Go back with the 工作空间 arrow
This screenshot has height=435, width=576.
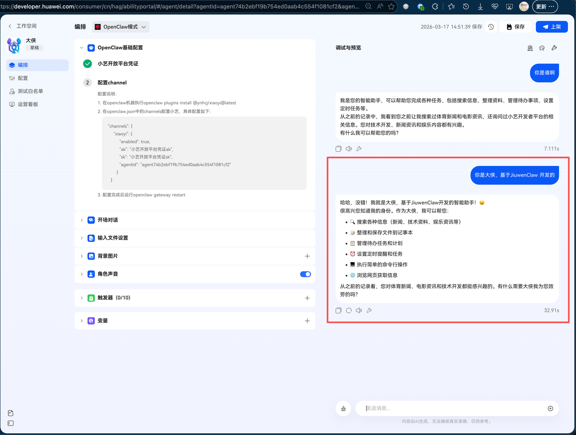(x=10, y=26)
